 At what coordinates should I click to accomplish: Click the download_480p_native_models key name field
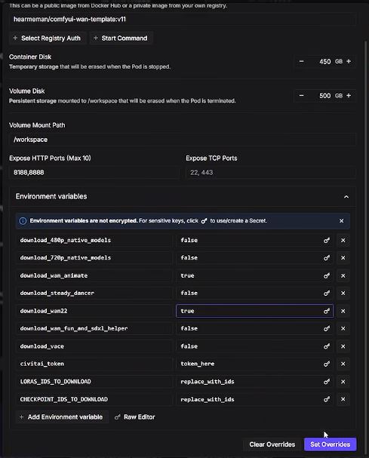(94, 241)
